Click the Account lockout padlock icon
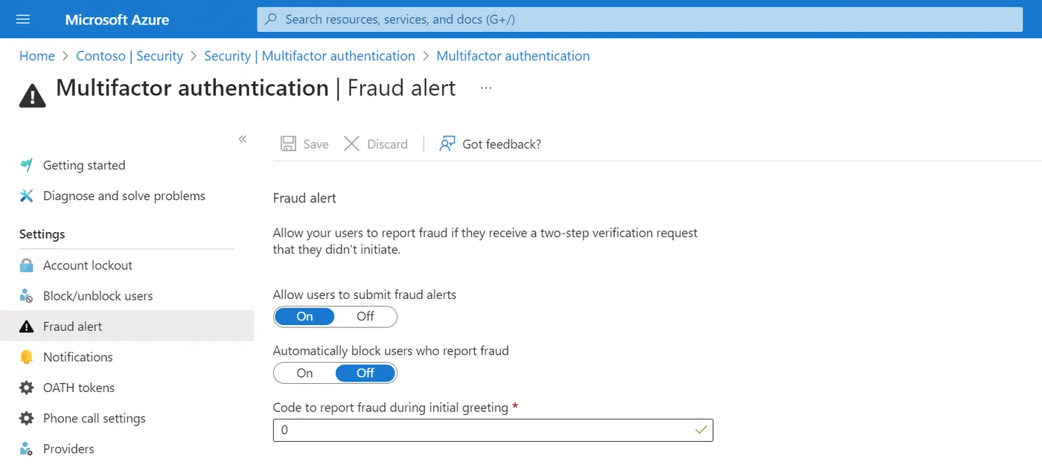This screenshot has height=473, width=1042. (27, 265)
